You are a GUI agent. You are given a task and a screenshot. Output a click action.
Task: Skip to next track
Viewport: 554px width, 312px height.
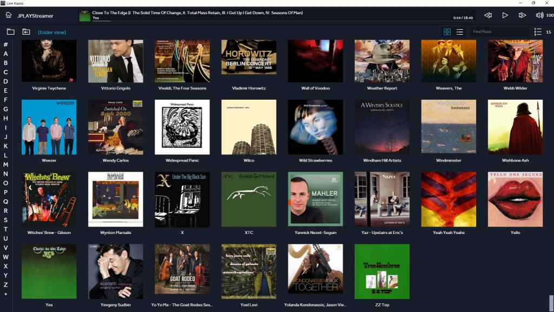522,15
